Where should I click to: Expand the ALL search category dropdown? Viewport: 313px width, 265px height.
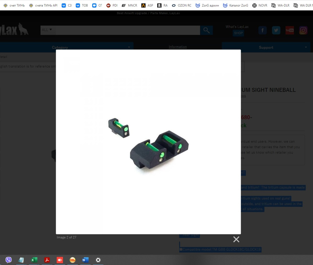click(x=47, y=30)
